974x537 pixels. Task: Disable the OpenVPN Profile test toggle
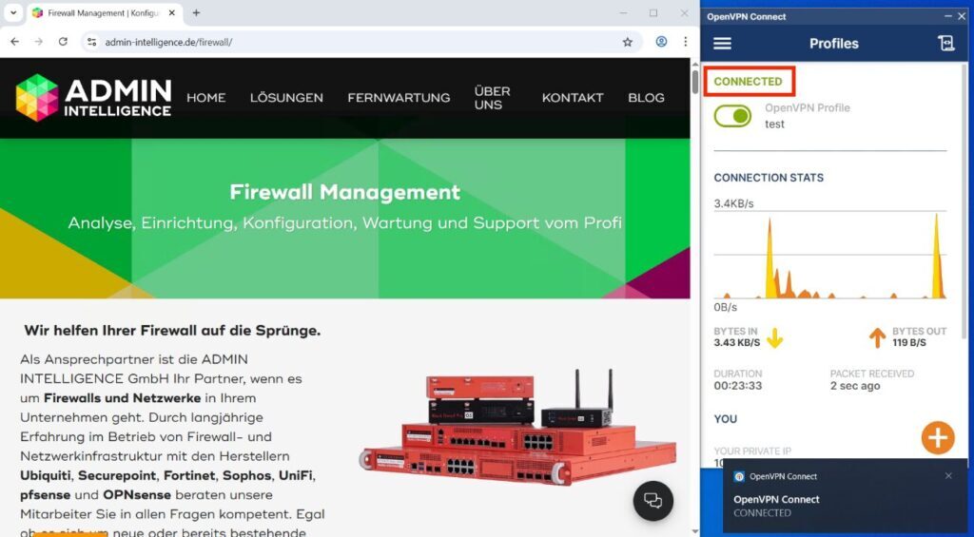point(733,116)
